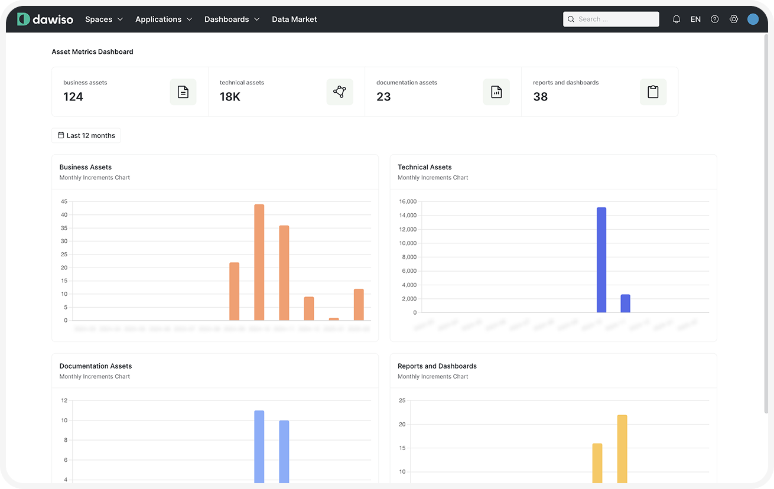Image resolution: width=774 pixels, height=489 pixels.
Task: Open the Dashboards dropdown chevron
Action: tap(256, 19)
